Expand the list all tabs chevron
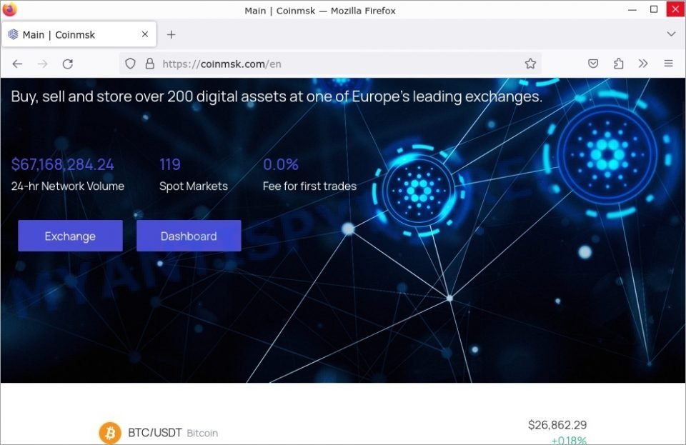 (671, 34)
